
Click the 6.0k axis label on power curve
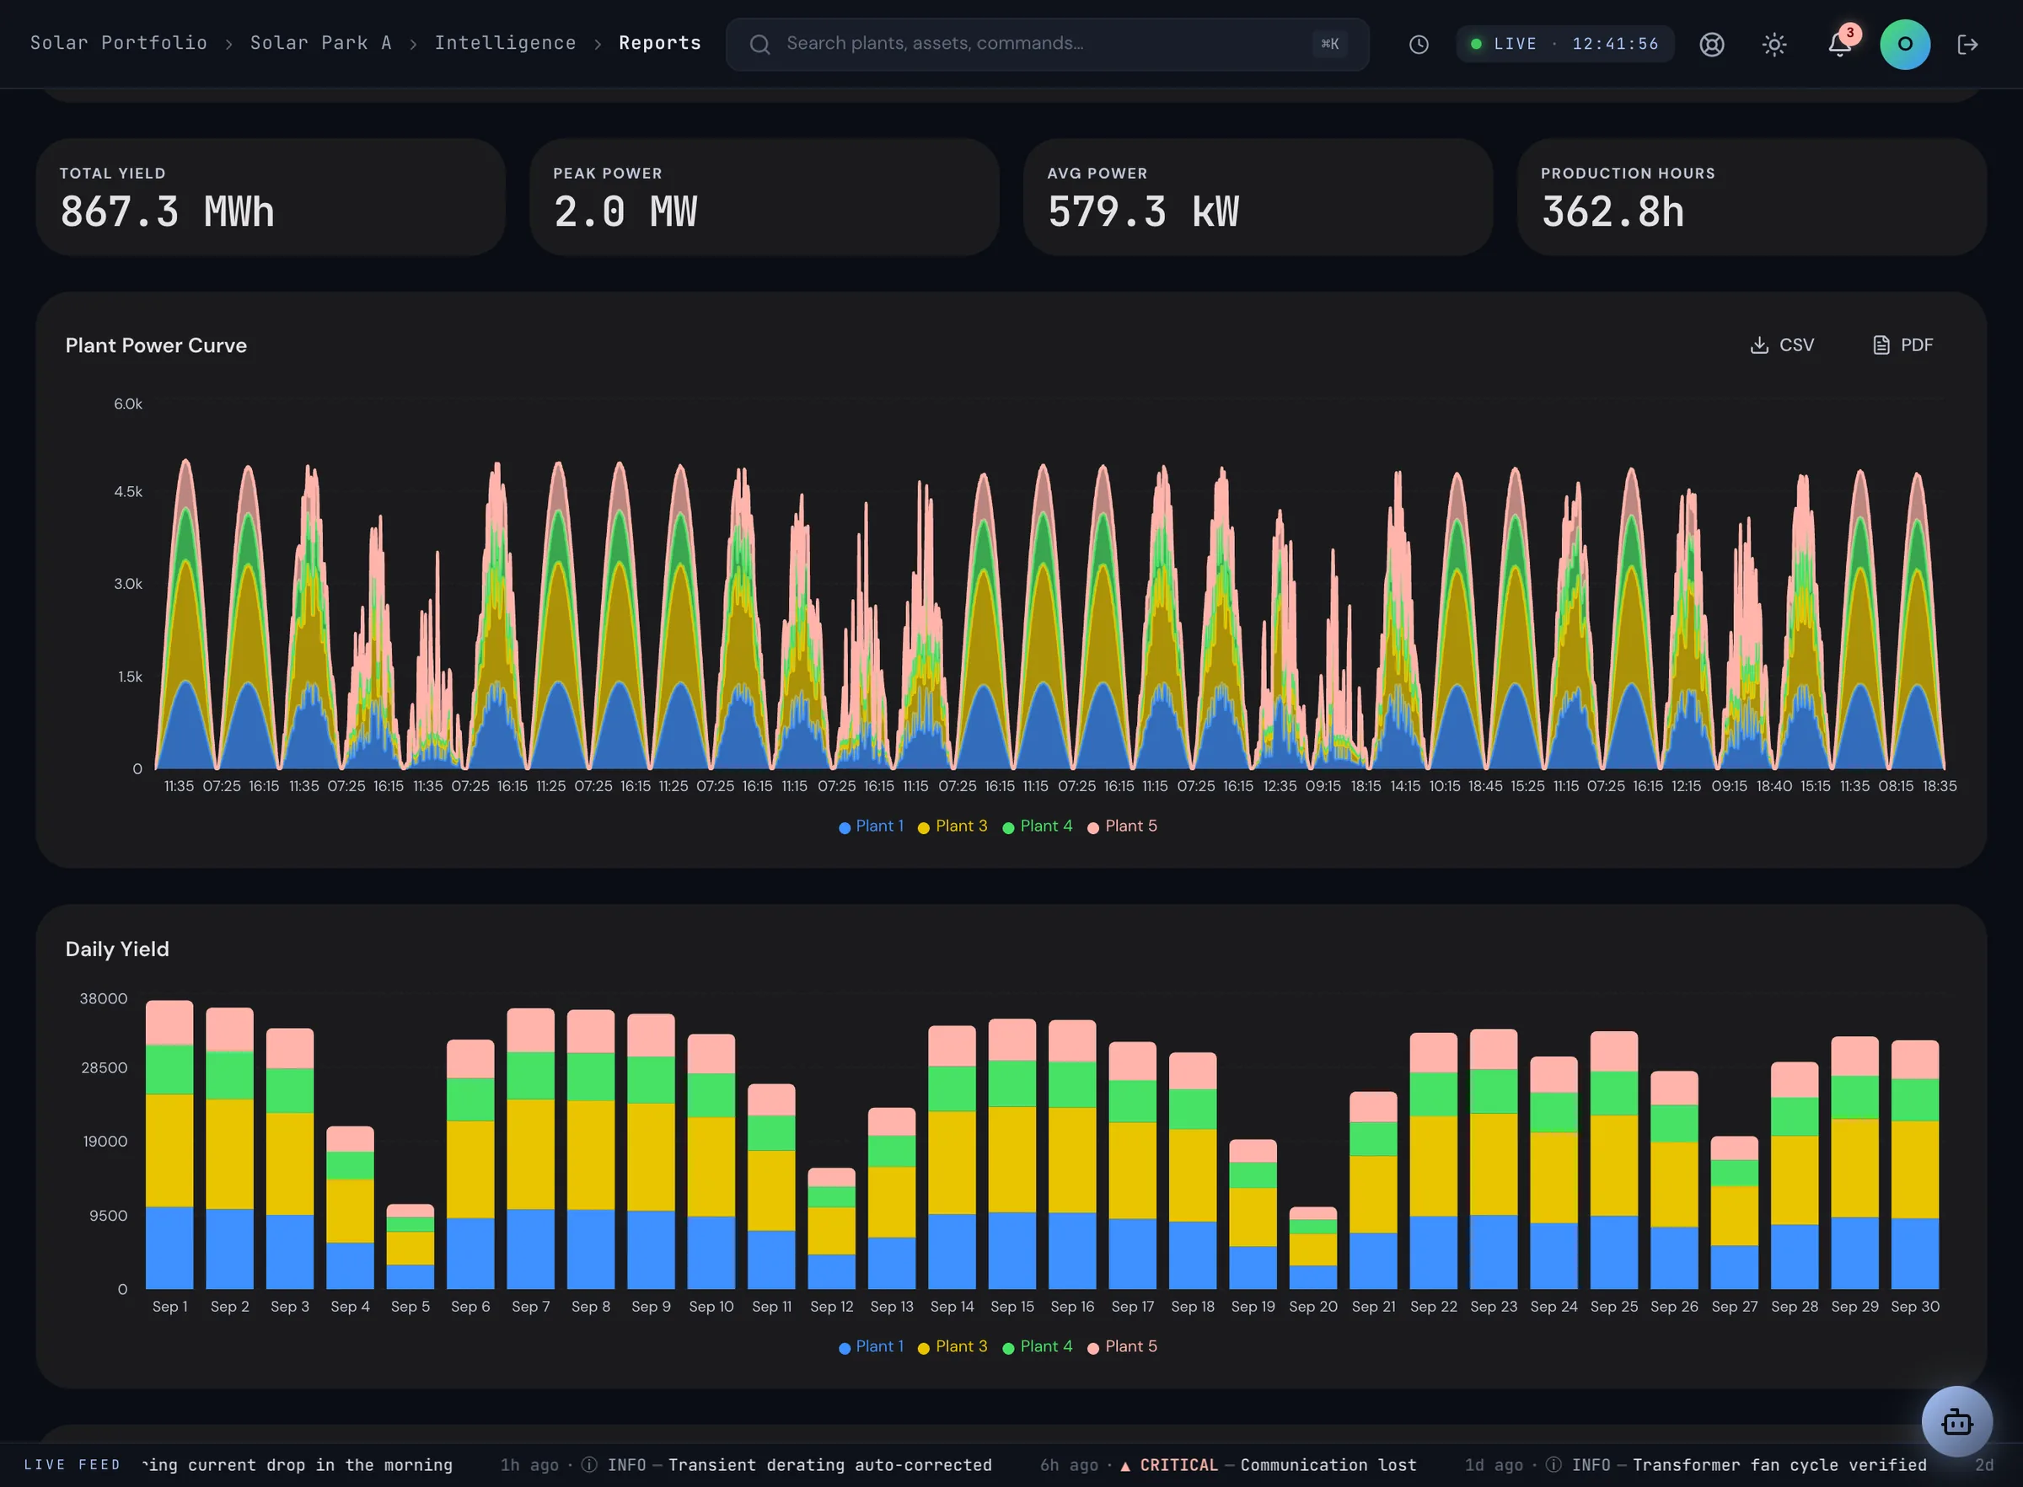click(128, 404)
